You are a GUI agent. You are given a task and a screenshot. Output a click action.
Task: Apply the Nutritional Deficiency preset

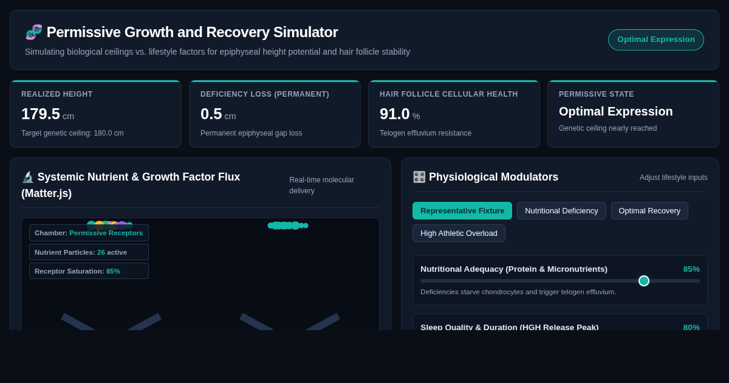tap(561, 211)
